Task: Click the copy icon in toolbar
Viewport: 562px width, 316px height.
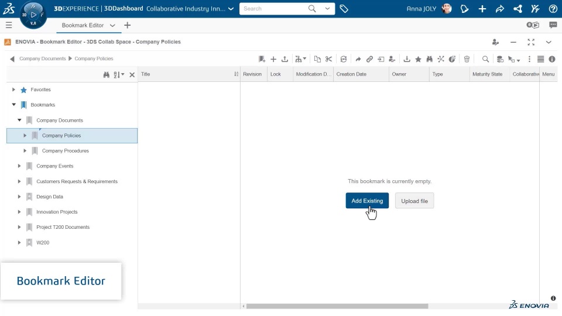Action: [317, 59]
